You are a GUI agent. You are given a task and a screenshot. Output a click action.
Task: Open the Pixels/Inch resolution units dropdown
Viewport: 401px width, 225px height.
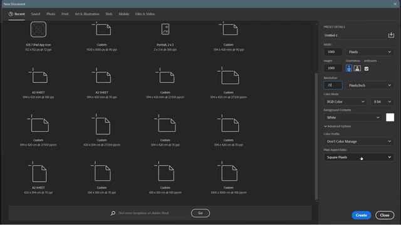click(370, 85)
